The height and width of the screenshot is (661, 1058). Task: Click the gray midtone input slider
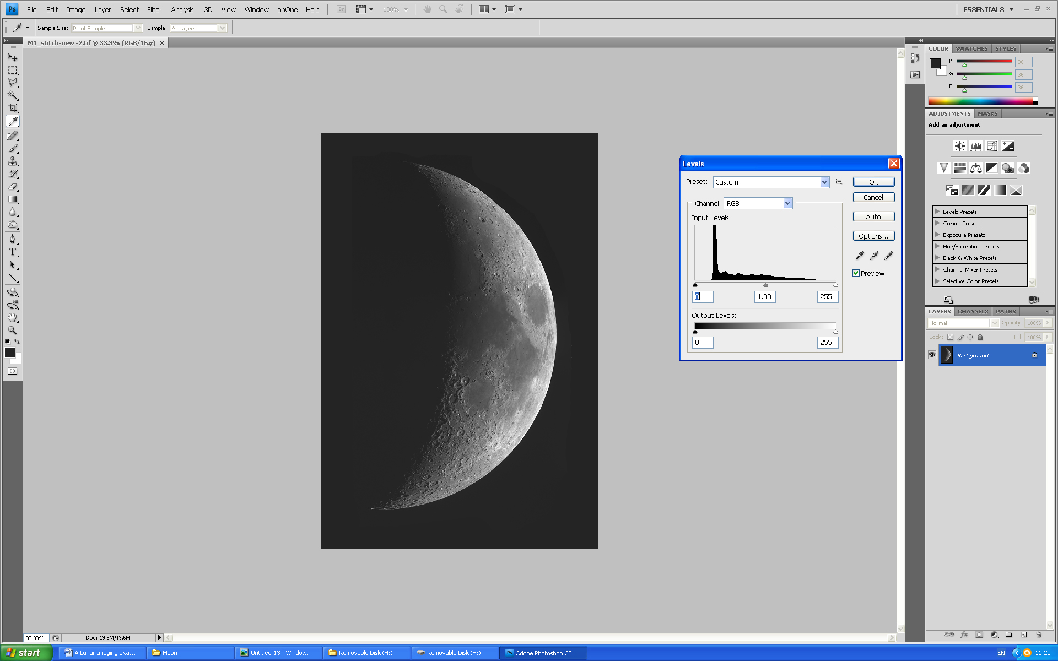765,285
